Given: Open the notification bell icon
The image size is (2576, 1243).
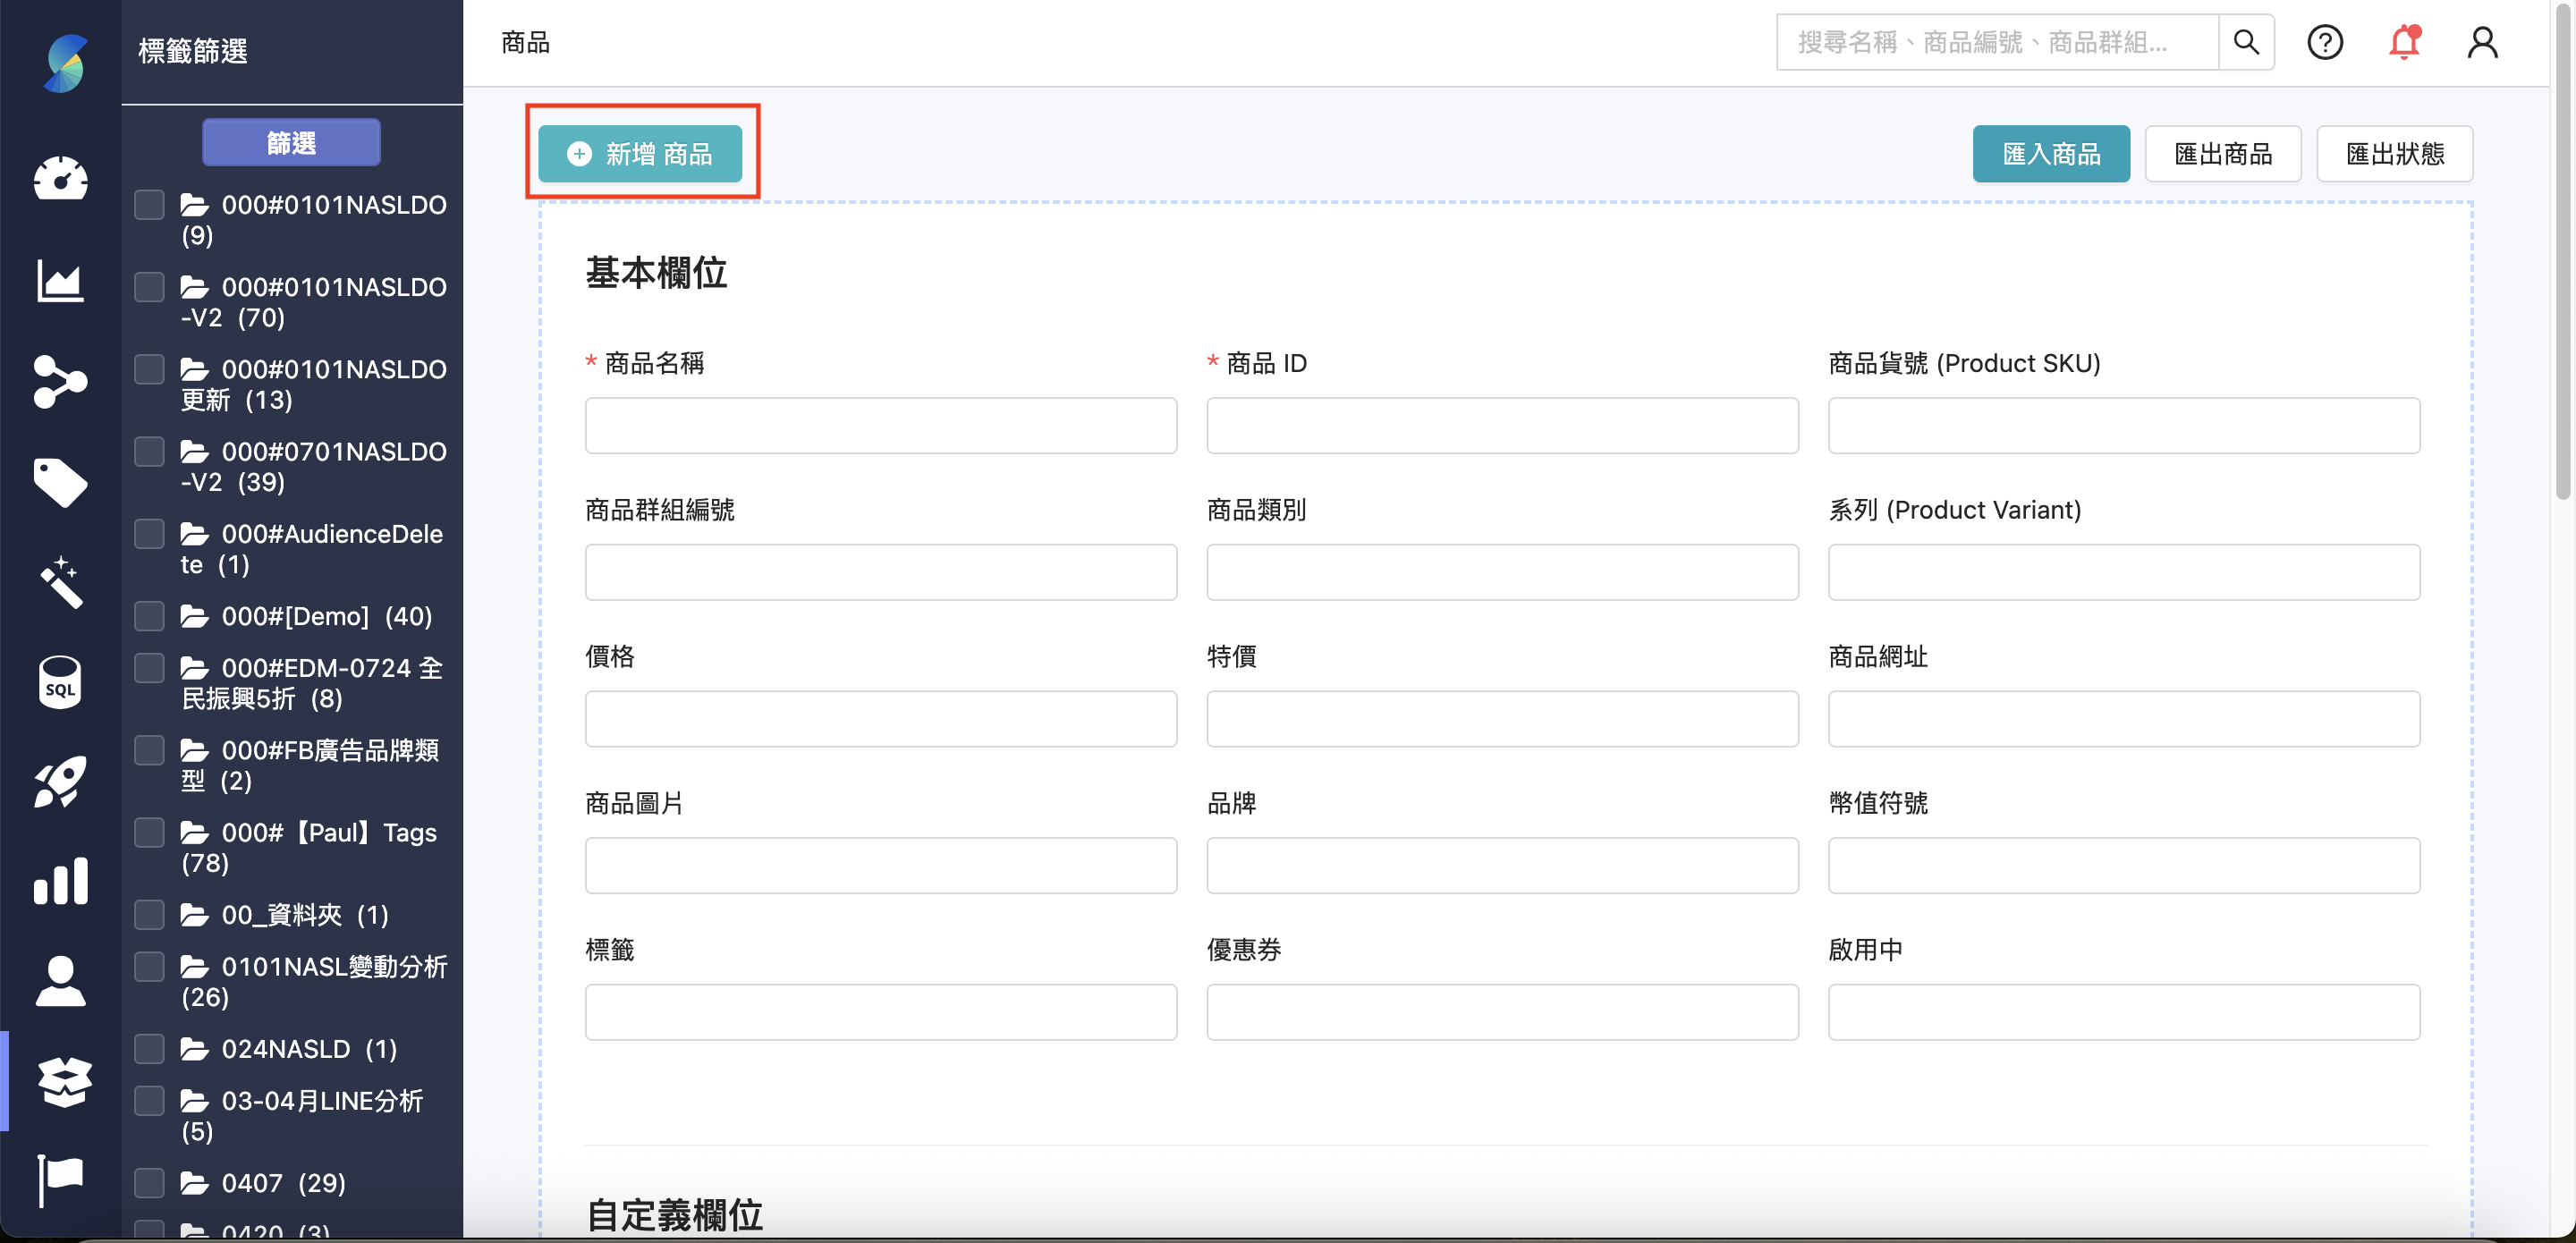Looking at the screenshot, I should [2404, 43].
